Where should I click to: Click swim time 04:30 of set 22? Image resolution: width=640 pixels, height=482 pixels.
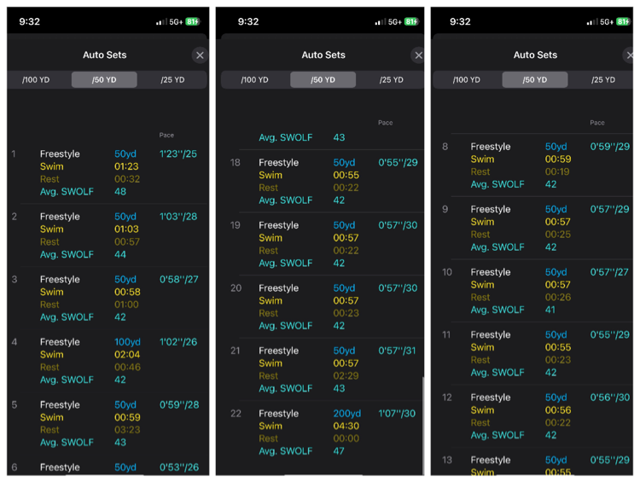click(346, 426)
